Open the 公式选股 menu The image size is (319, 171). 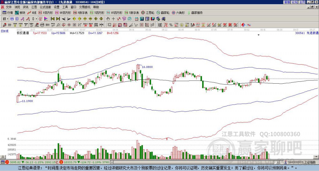[x=45, y=7]
